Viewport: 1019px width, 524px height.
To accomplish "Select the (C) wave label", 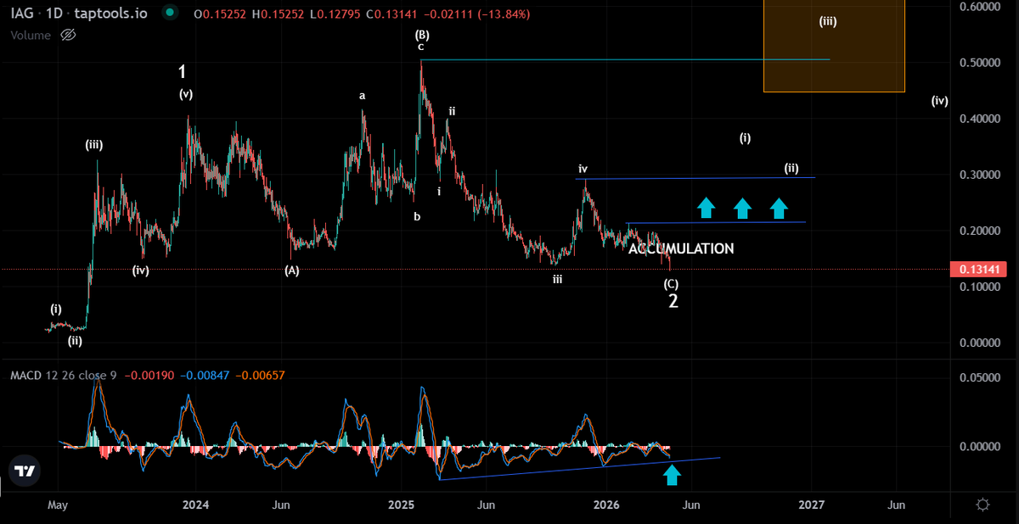I will coord(671,284).
